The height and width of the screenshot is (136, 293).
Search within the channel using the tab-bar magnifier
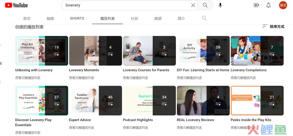[x=204, y=18]
